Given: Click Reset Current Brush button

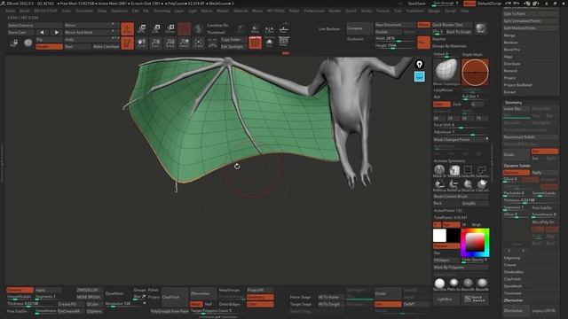Looking at the screenshot, I should click(461, 197).
